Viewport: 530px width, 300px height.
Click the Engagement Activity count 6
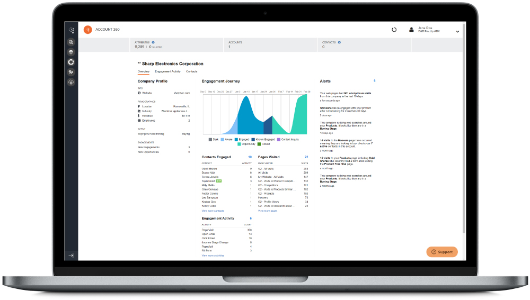pyautogui.click(x=251, y=219)
